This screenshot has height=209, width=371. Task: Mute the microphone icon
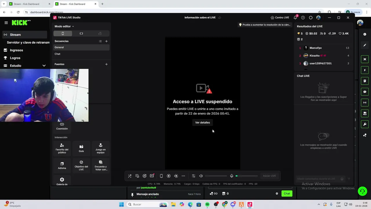coord(232,176)
